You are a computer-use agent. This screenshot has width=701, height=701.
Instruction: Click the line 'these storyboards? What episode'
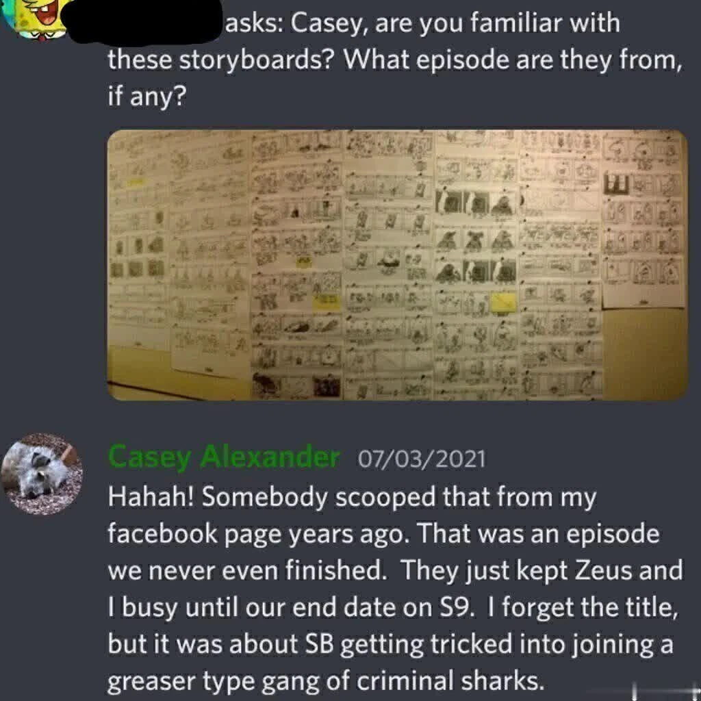(395, 60)
